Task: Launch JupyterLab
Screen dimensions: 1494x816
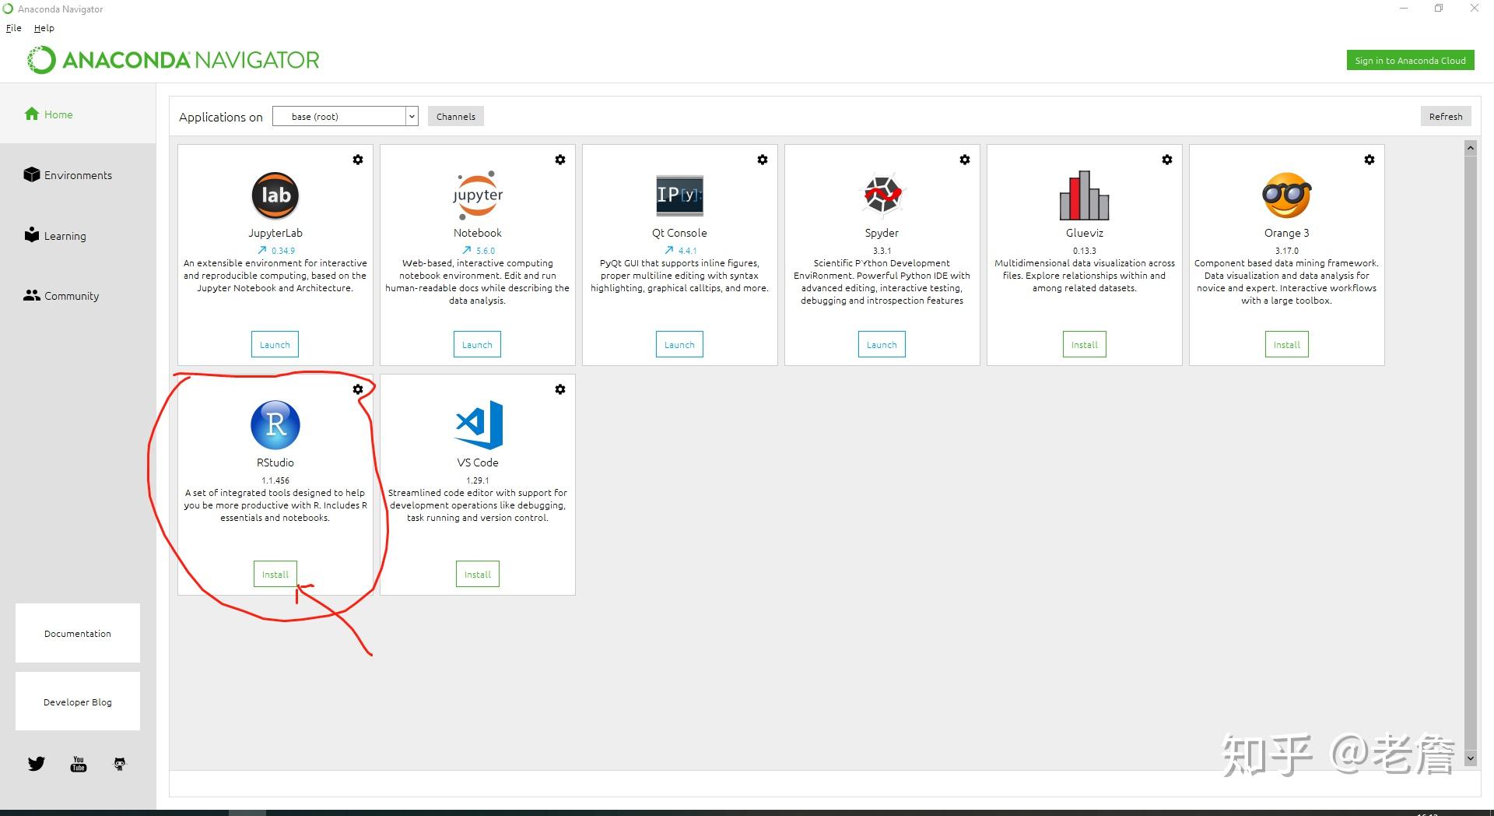Action: coord(275,344)
